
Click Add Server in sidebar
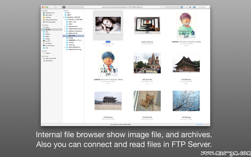pyautogui.click(x=49, y=61)
